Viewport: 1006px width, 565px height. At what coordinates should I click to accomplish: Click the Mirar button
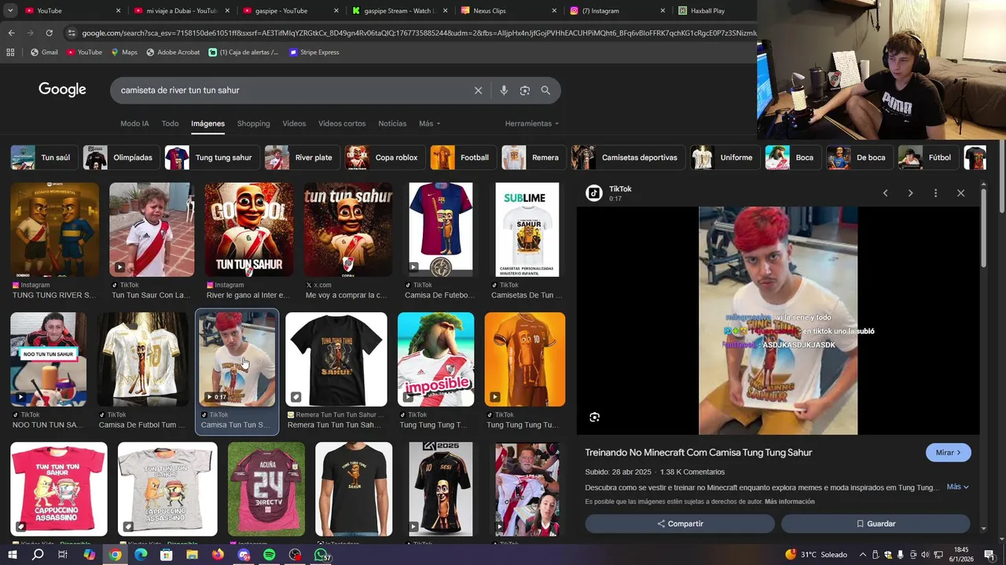click(x=949, y=453)
